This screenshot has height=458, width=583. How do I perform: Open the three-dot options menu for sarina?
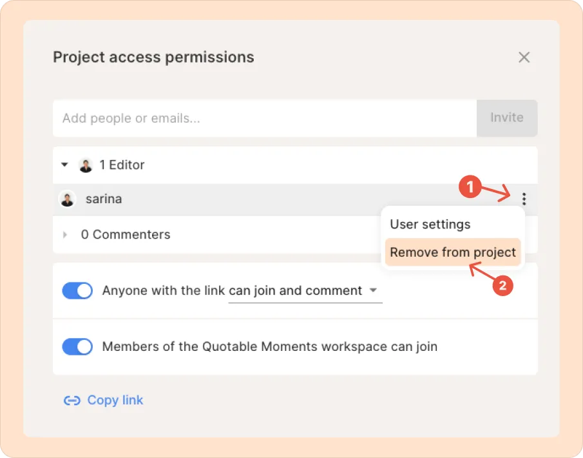coord(524,199)
